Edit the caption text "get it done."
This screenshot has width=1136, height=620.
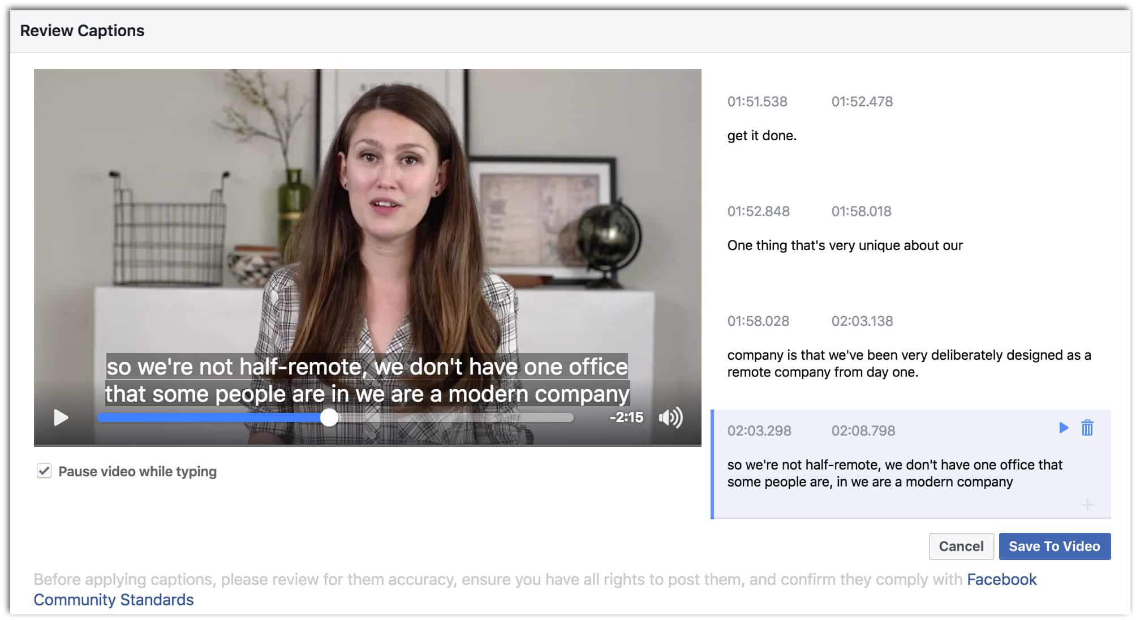click(x=761, y=136)
